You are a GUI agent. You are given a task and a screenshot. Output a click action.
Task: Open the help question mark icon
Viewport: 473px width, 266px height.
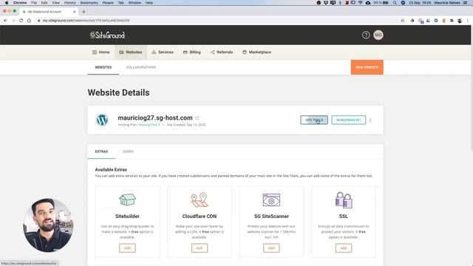(366, 35)
